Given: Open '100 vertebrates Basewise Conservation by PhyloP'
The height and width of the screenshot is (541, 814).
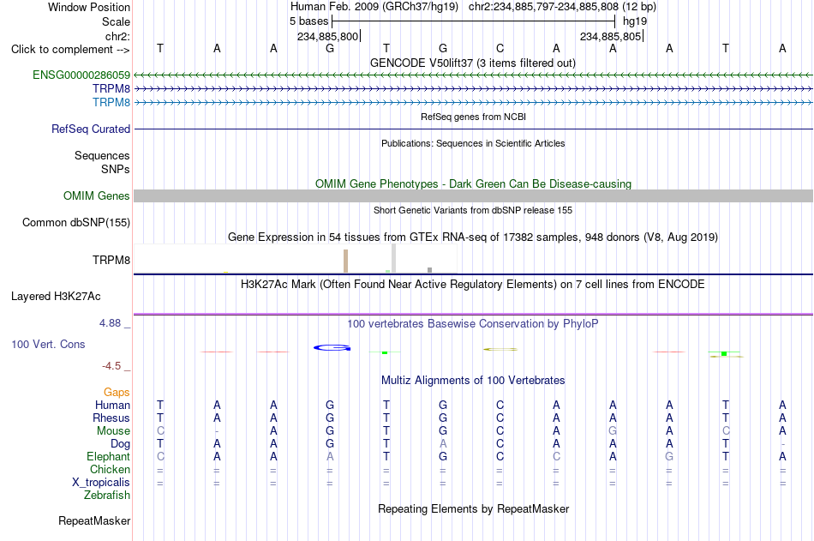Looking at the screenshot, I should (x=473, y=324).
